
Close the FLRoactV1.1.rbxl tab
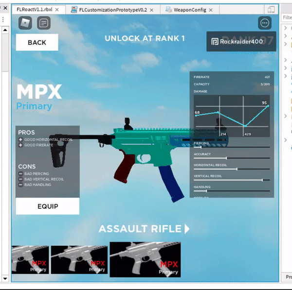point(57,10)
